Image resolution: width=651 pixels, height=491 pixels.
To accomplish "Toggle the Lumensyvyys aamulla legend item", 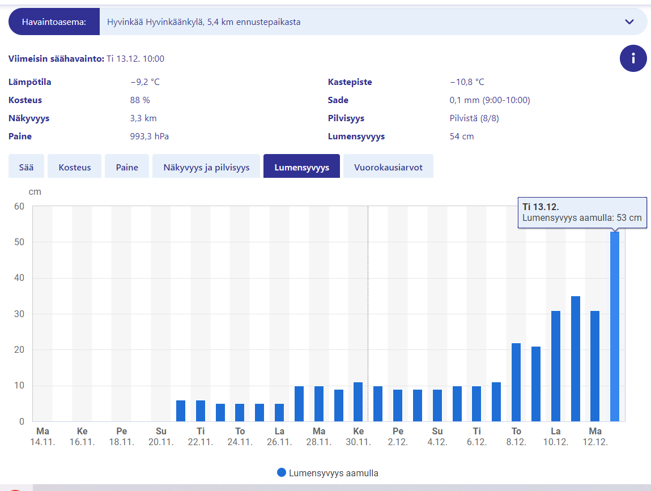I will pos(333,473).
